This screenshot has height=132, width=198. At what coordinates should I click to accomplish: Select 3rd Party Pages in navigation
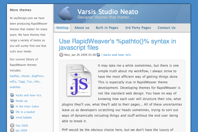point(138,28)
